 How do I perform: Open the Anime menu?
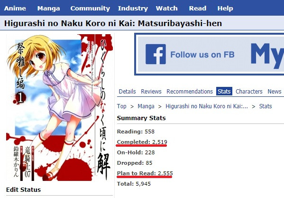point(15,8)
